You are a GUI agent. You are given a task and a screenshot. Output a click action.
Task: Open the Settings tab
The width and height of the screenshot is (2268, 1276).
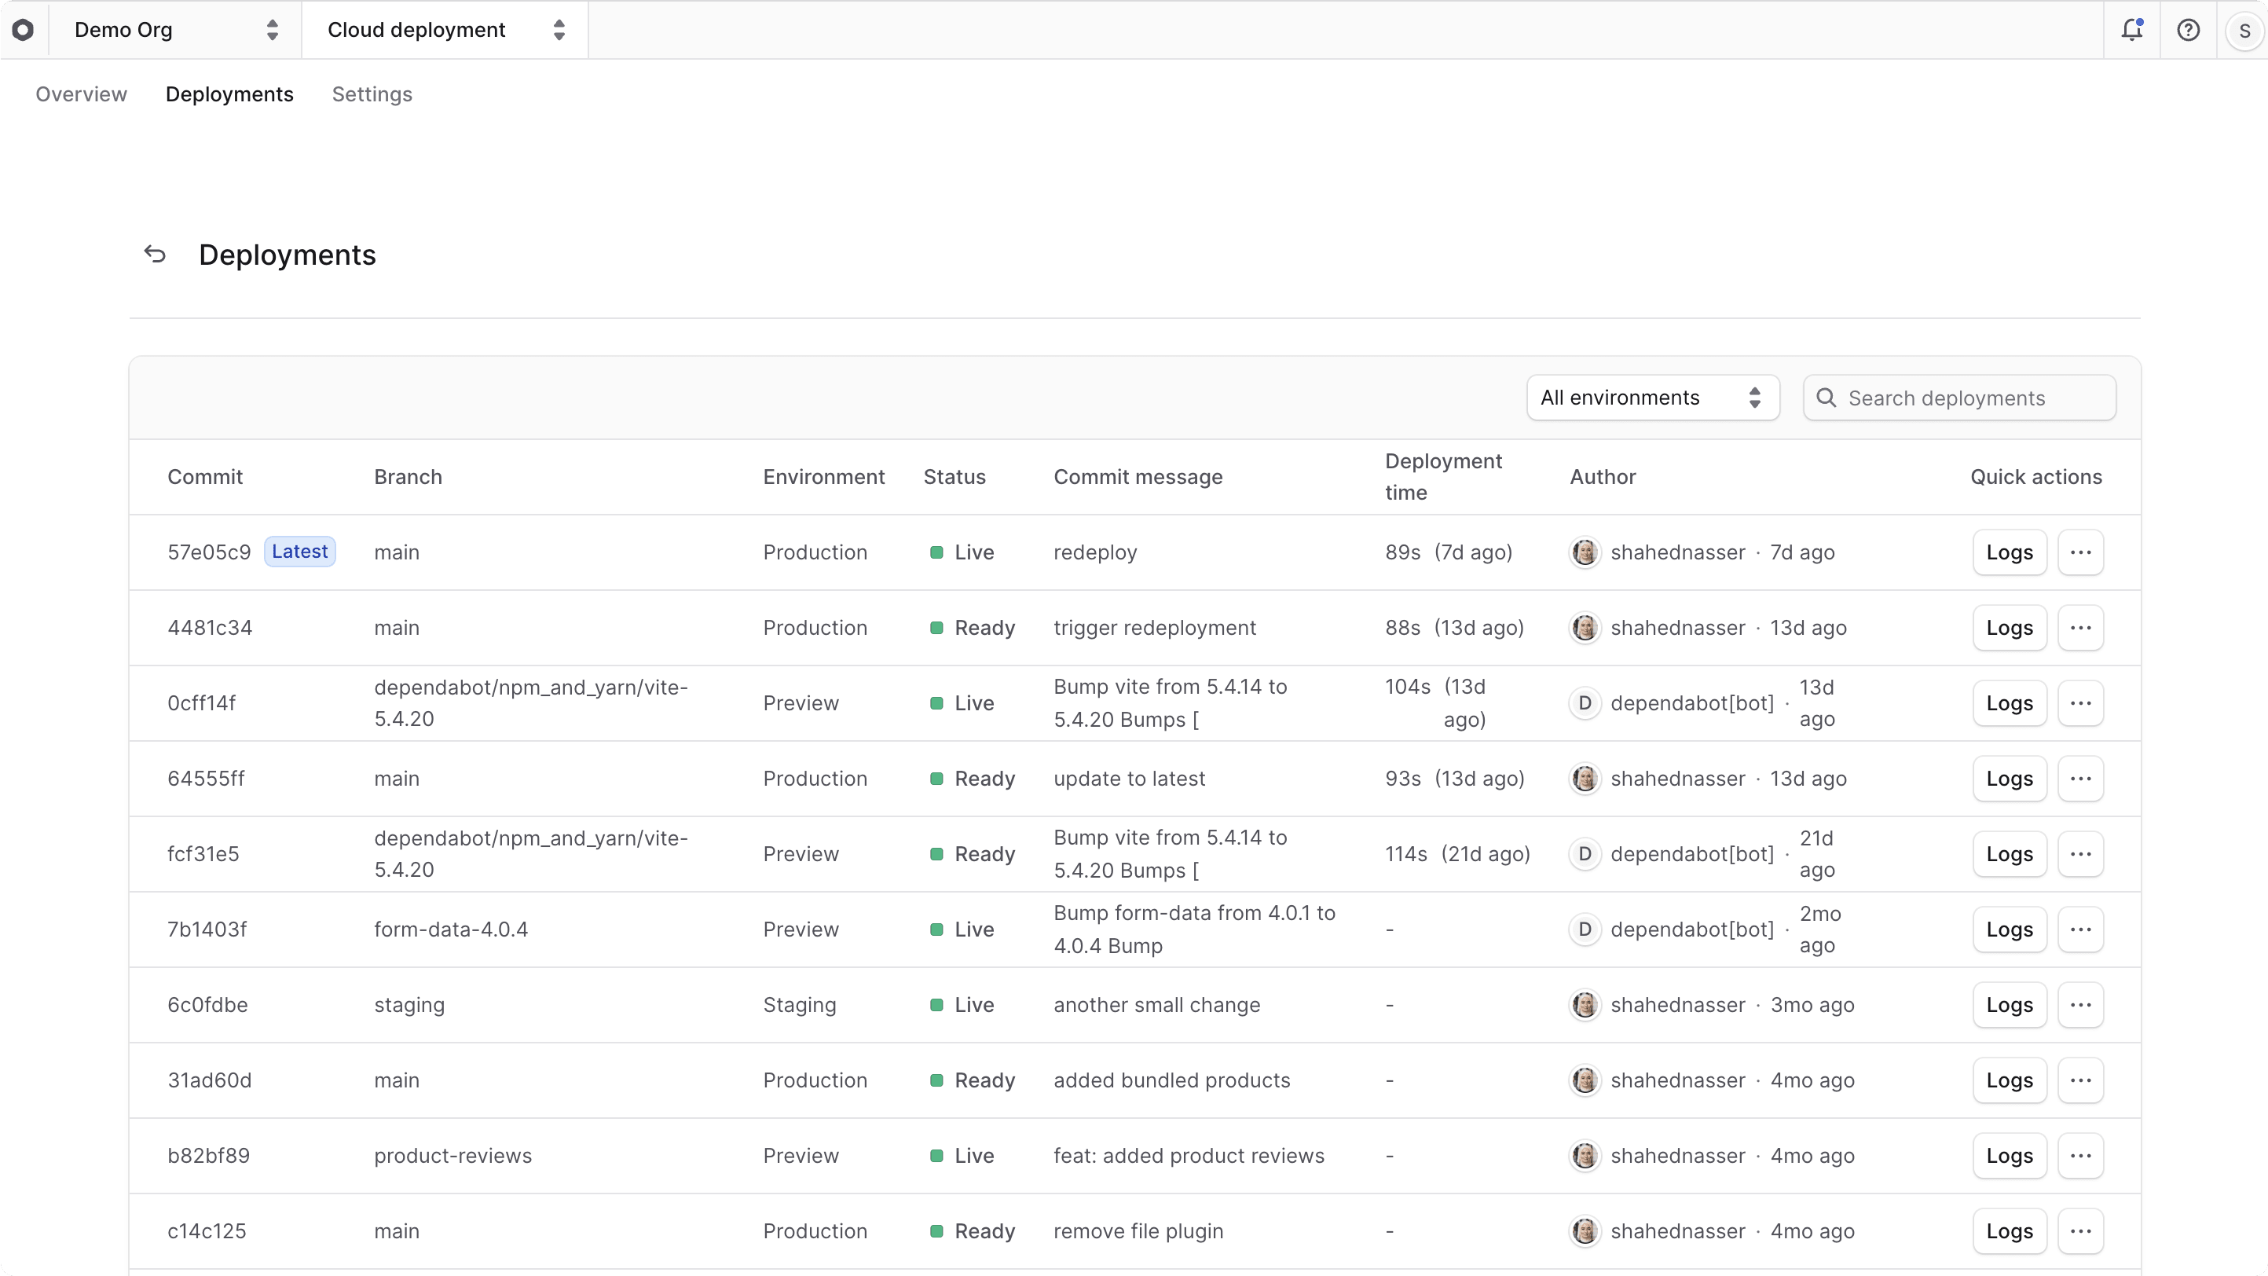click(x=372, y=94)
